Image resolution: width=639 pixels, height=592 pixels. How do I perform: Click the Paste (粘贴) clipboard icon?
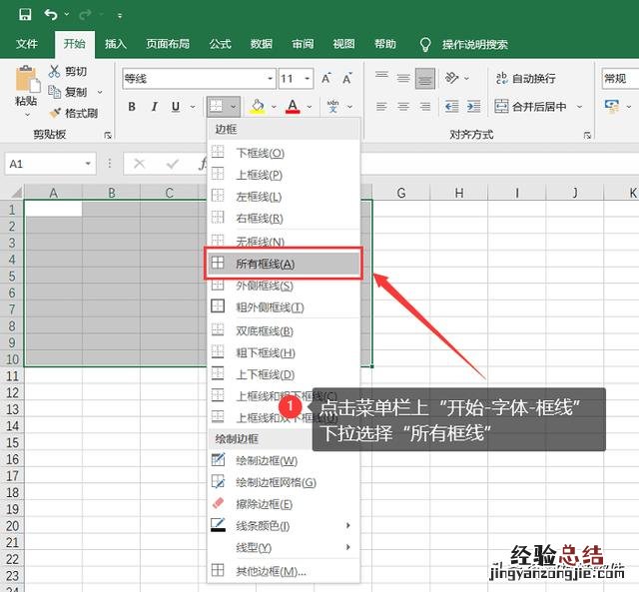pos(26,85)
